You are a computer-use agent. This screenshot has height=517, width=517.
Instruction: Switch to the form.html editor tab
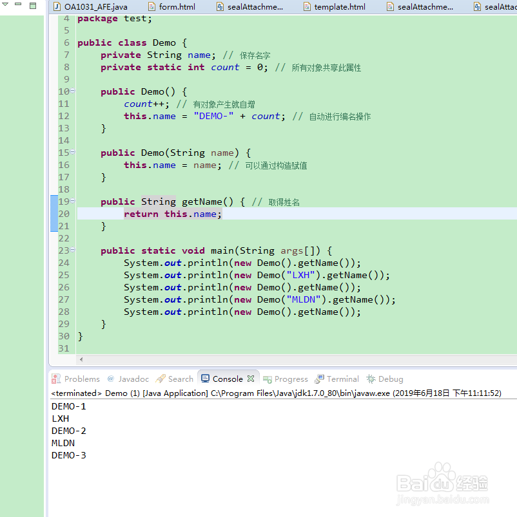172,6
